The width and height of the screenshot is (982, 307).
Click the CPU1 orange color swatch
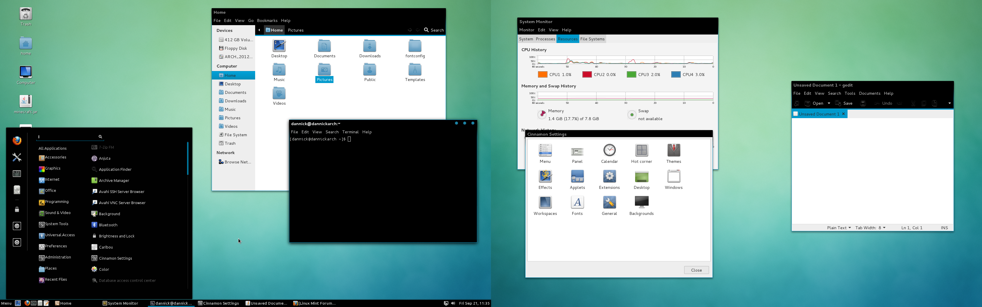coord(542,75)
